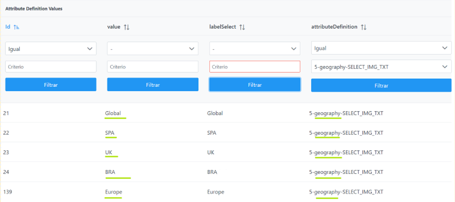Click the Id Criterio input field
The image size is (455, 202).
[51, 67]
